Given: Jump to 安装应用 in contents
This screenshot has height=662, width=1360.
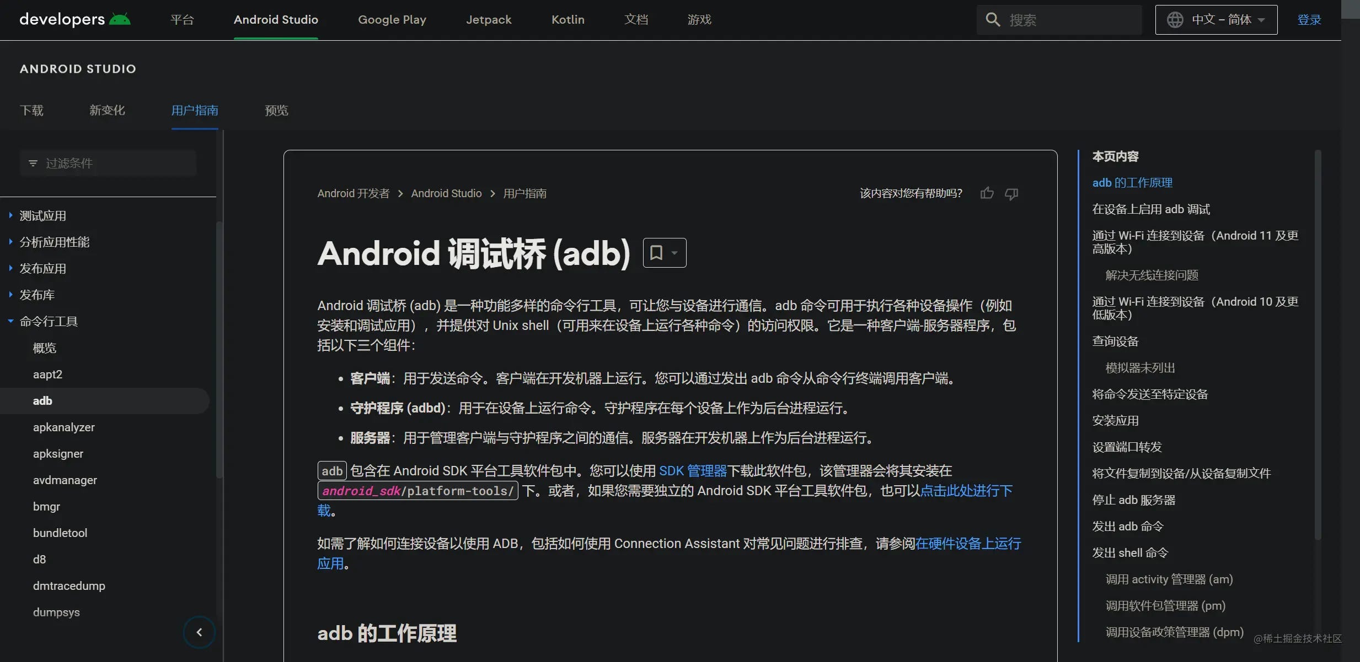Looking at the screenshot, I should point(1115,420).
